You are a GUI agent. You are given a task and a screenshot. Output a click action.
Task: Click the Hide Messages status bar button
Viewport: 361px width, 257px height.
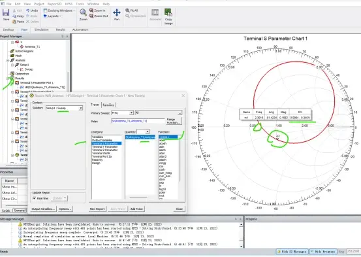click(292, 252)
